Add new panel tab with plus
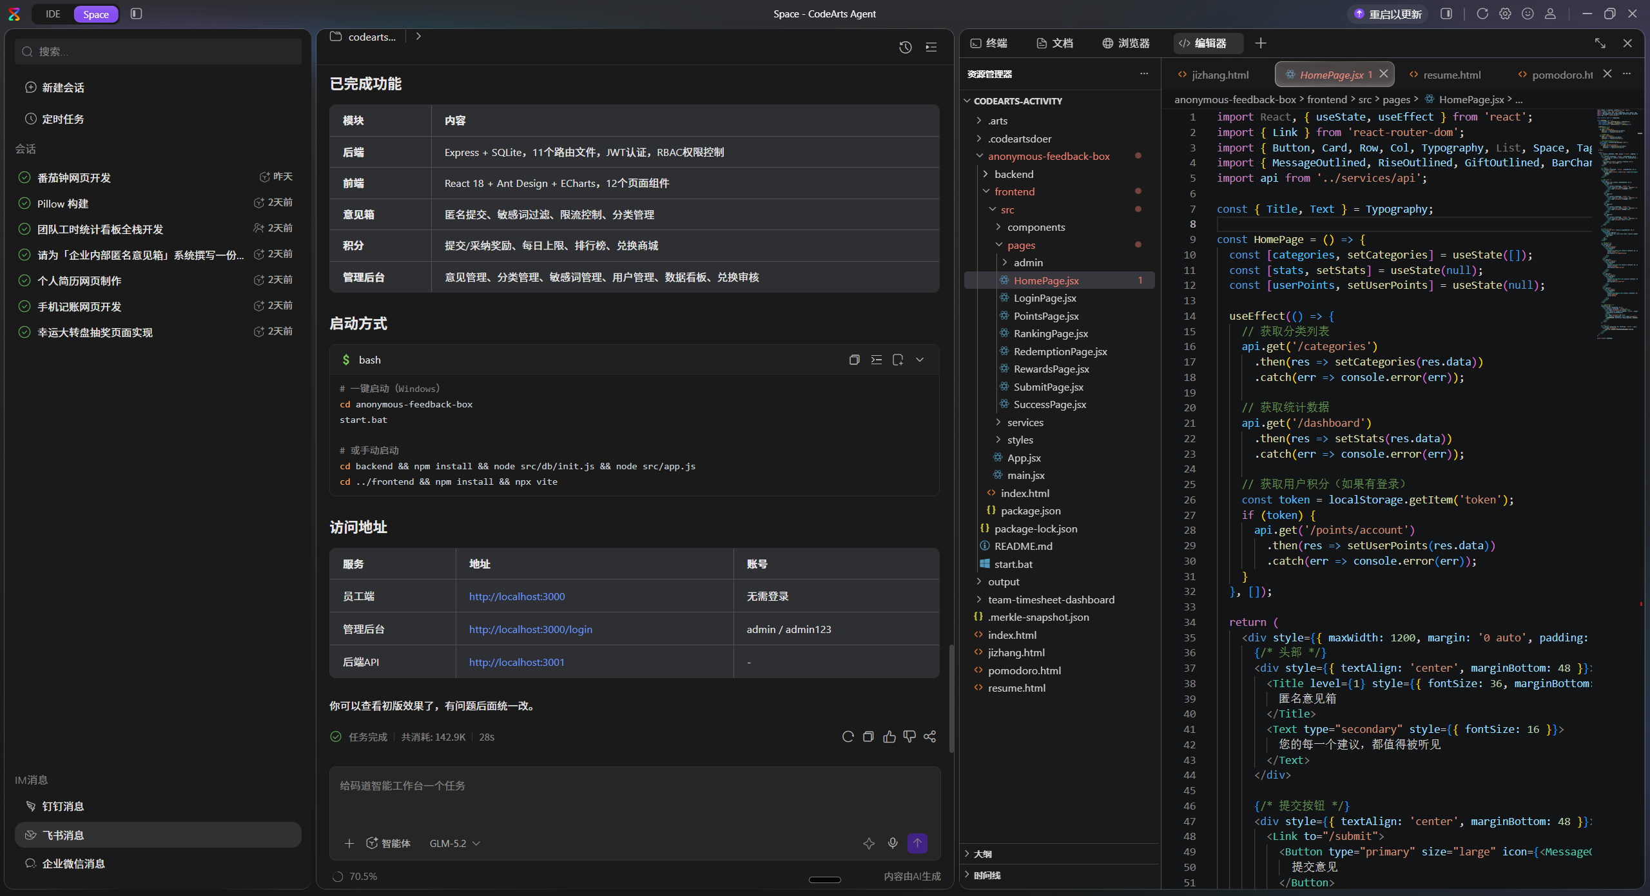This screenshot has height=896, width=1650. [x=1261, y=43]
